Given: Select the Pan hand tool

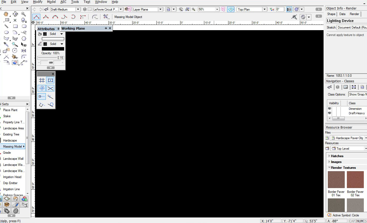Looking at the screenshot, I should [6, 14].
